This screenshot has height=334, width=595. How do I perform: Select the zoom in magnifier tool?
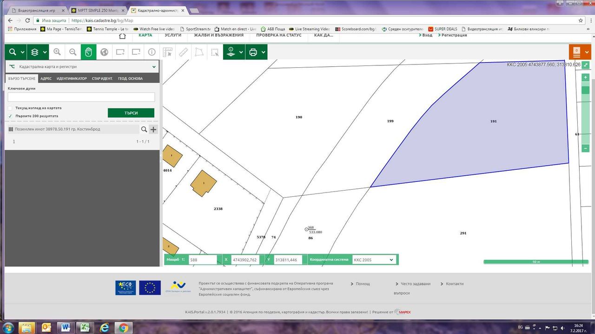pyautogui.click(x=57, y=52)
